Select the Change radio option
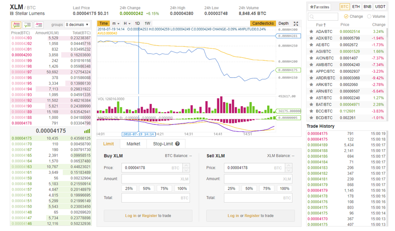395x231 pixels. (x=346, y=16)
